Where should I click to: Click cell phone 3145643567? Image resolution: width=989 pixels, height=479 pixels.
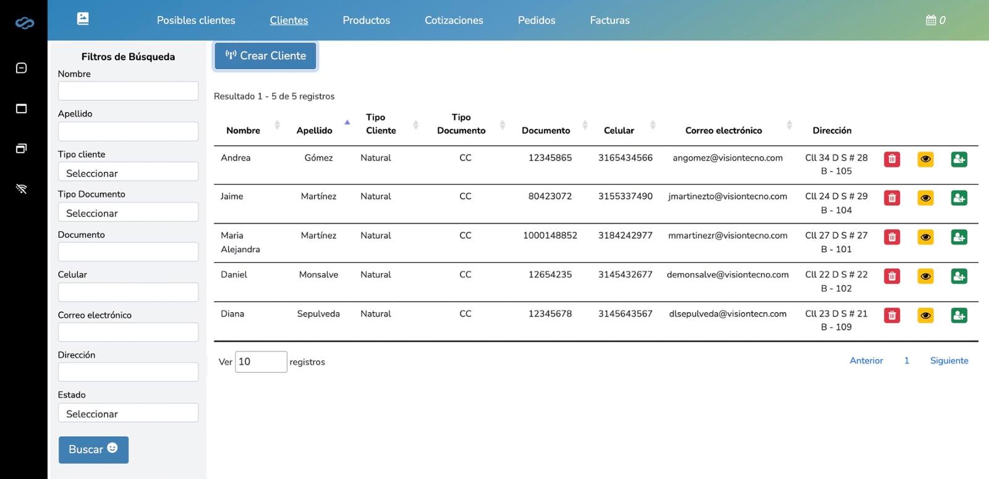625,314
